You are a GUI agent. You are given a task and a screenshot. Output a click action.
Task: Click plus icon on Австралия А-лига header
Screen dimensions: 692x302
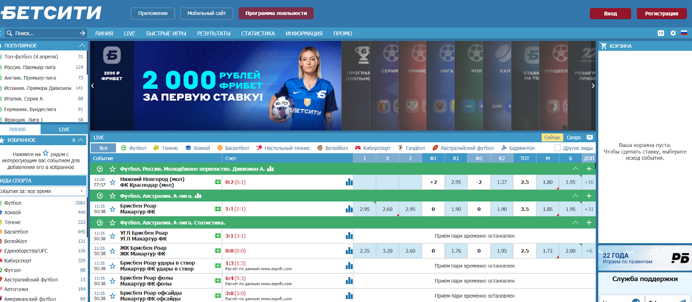pyautogui.click(x=589, y=196)
